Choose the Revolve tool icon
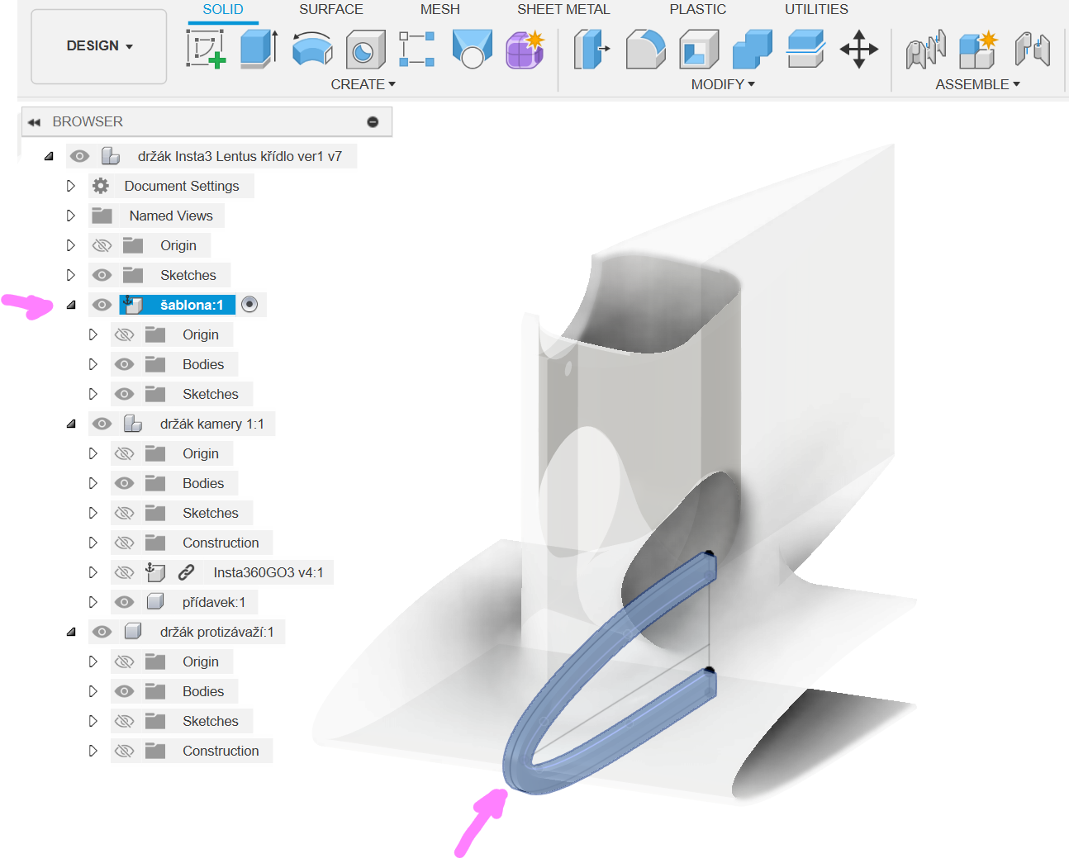The width and height of the screenshot is (1069, 863). 312,49
